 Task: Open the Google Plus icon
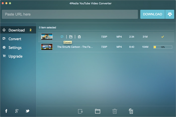click(17, 111)
